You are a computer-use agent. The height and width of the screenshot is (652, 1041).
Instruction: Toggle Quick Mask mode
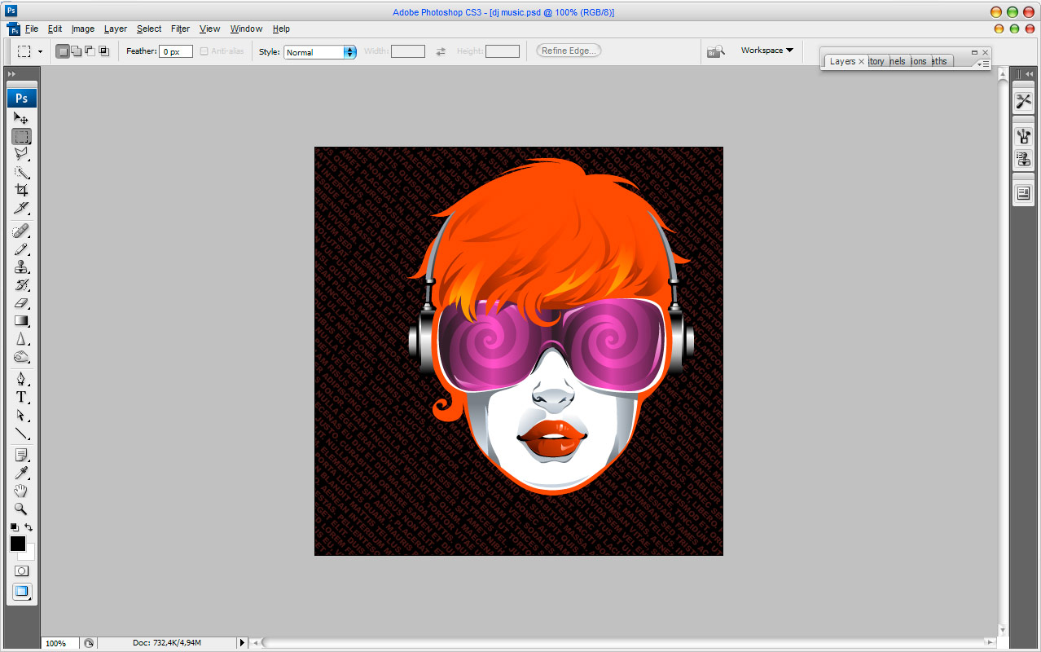coord(21,571)
